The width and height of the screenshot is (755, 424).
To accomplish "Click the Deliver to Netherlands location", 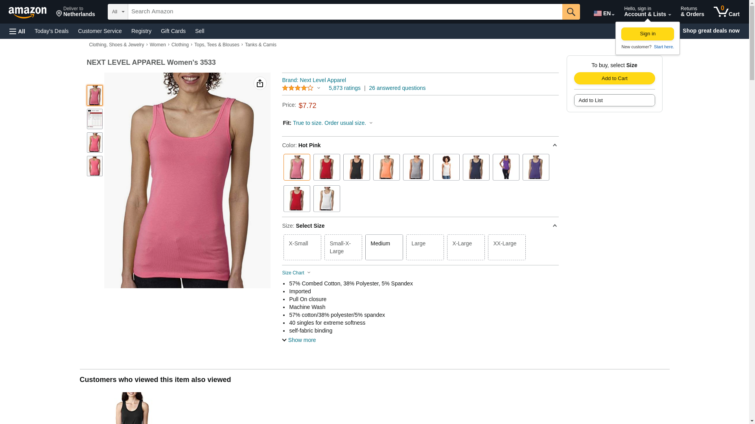I will click(75, 12).
